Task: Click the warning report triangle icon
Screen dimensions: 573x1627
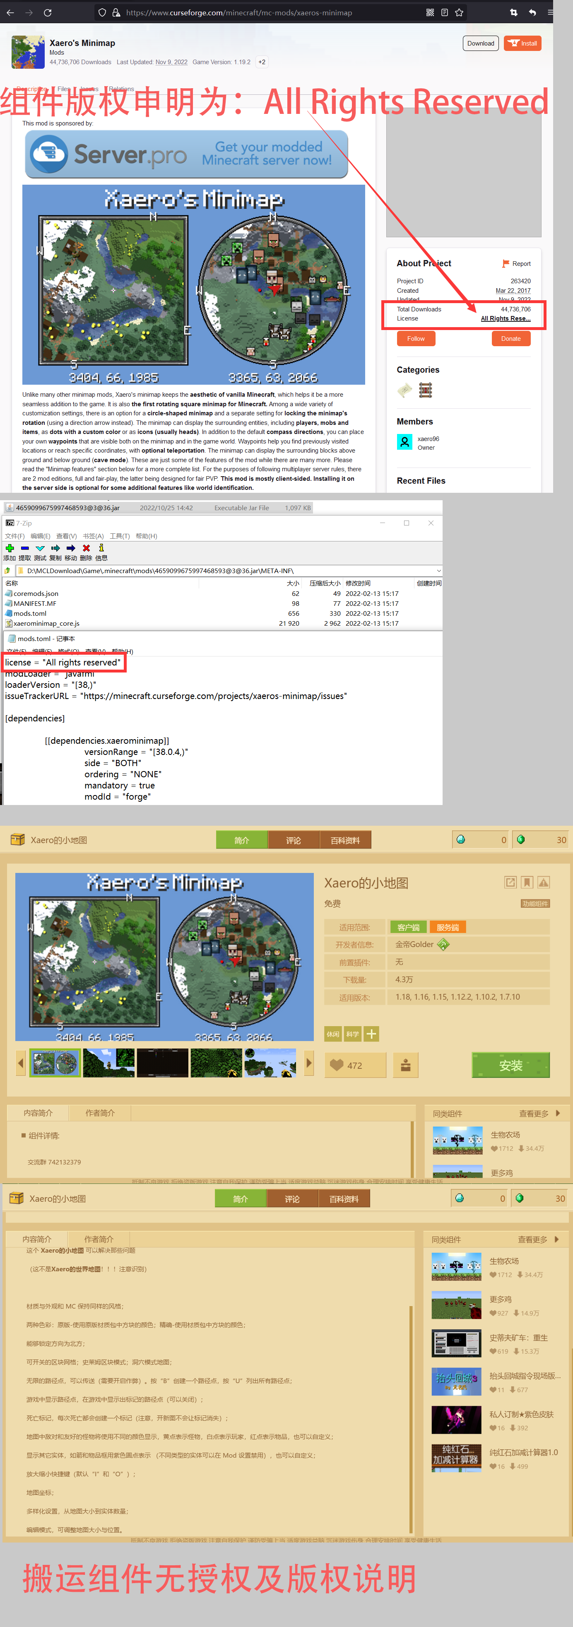Action: point(544,882)
